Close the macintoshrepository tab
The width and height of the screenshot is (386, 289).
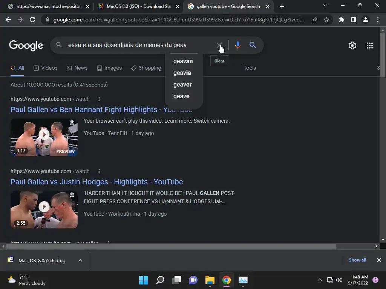[x=87, y=6]
